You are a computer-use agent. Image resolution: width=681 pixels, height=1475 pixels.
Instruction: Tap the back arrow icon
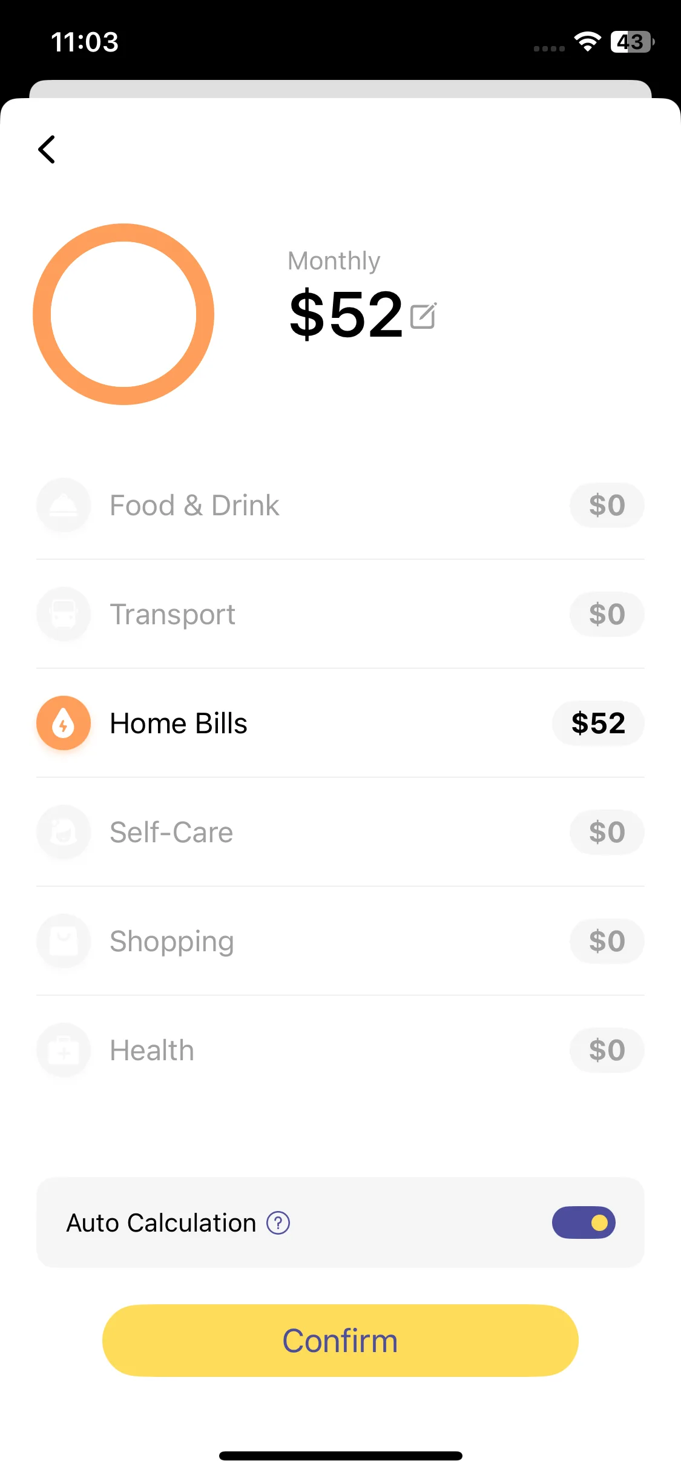[47, 150]
